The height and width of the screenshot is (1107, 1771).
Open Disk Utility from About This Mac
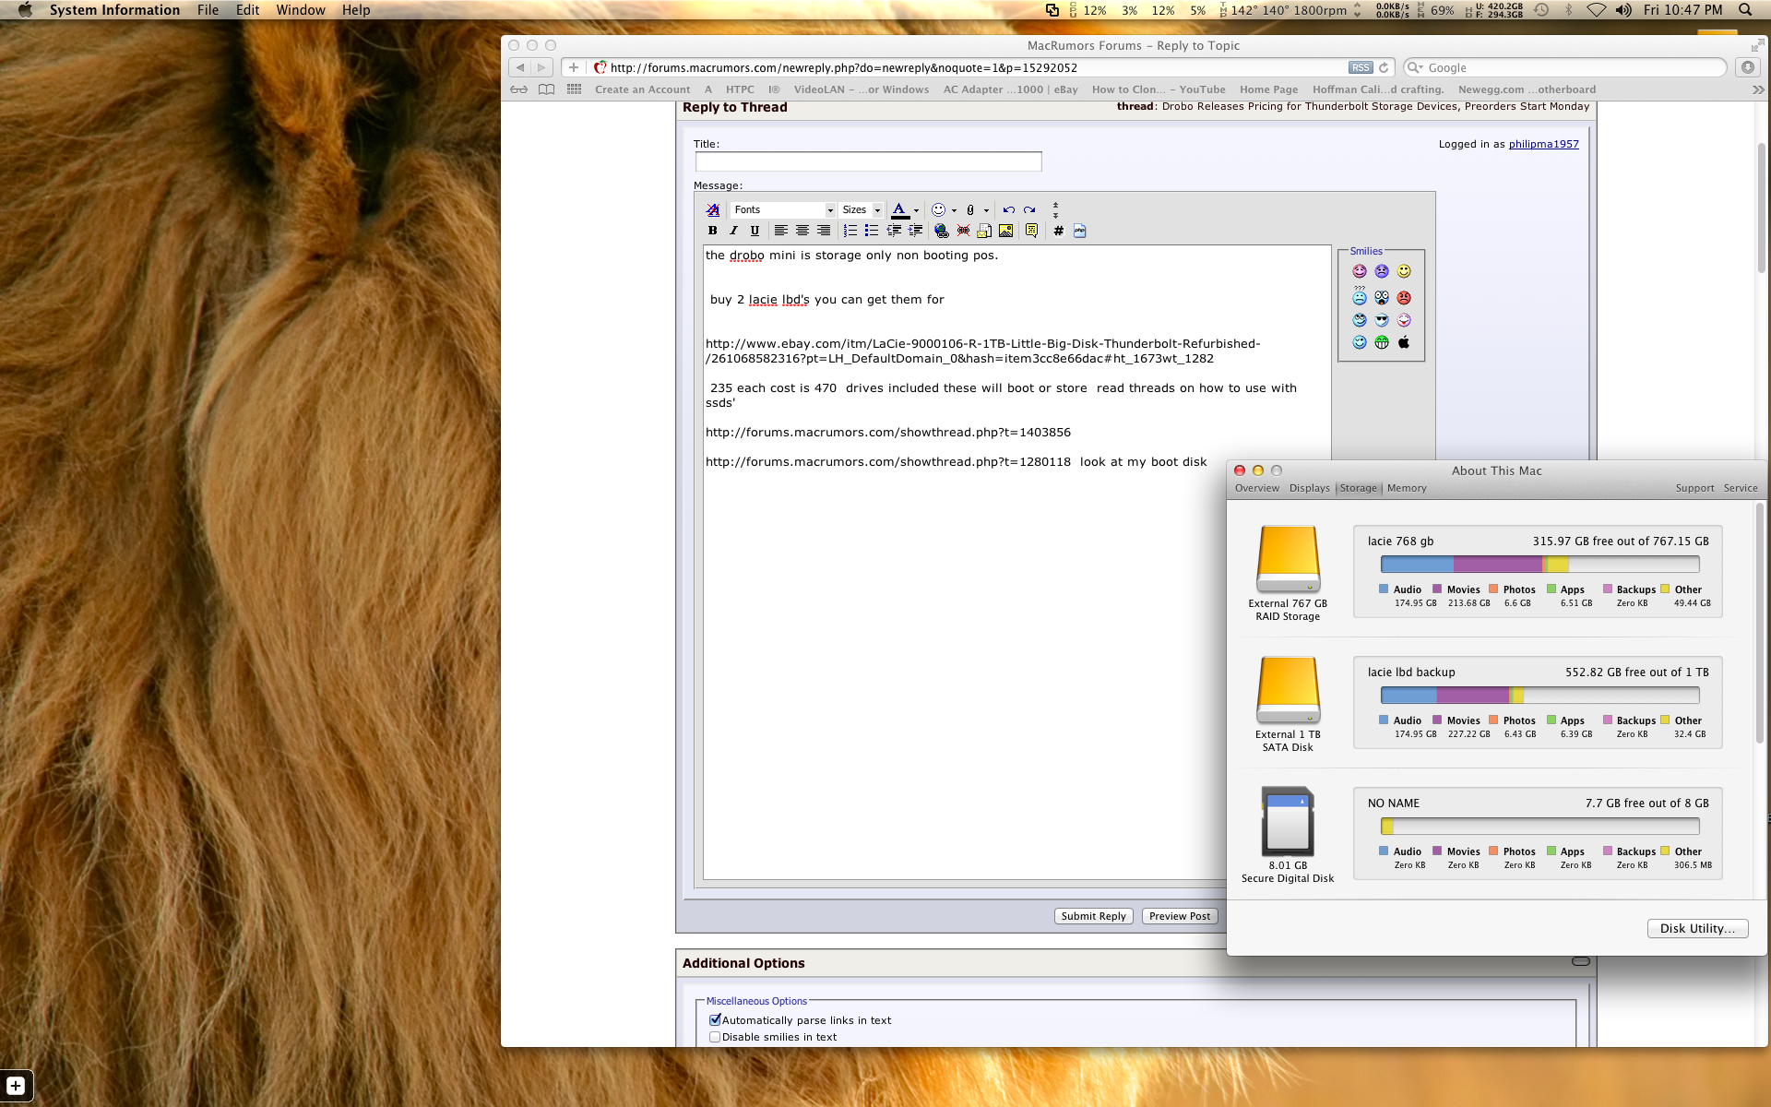click(1697, 929)
